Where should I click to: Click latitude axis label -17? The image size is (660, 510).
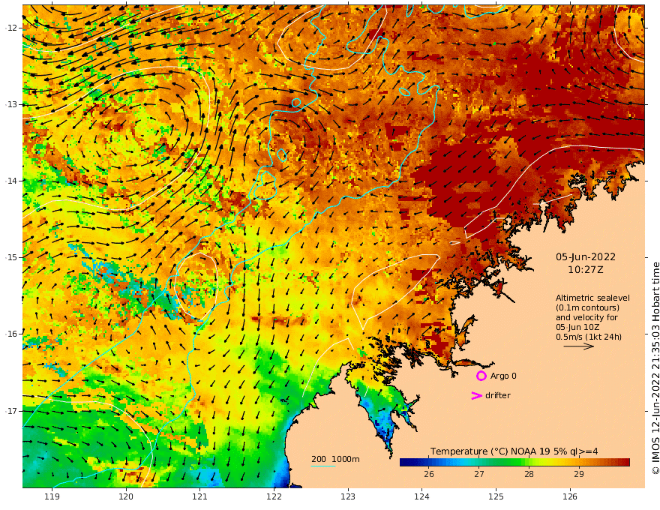tap(10, 411)
